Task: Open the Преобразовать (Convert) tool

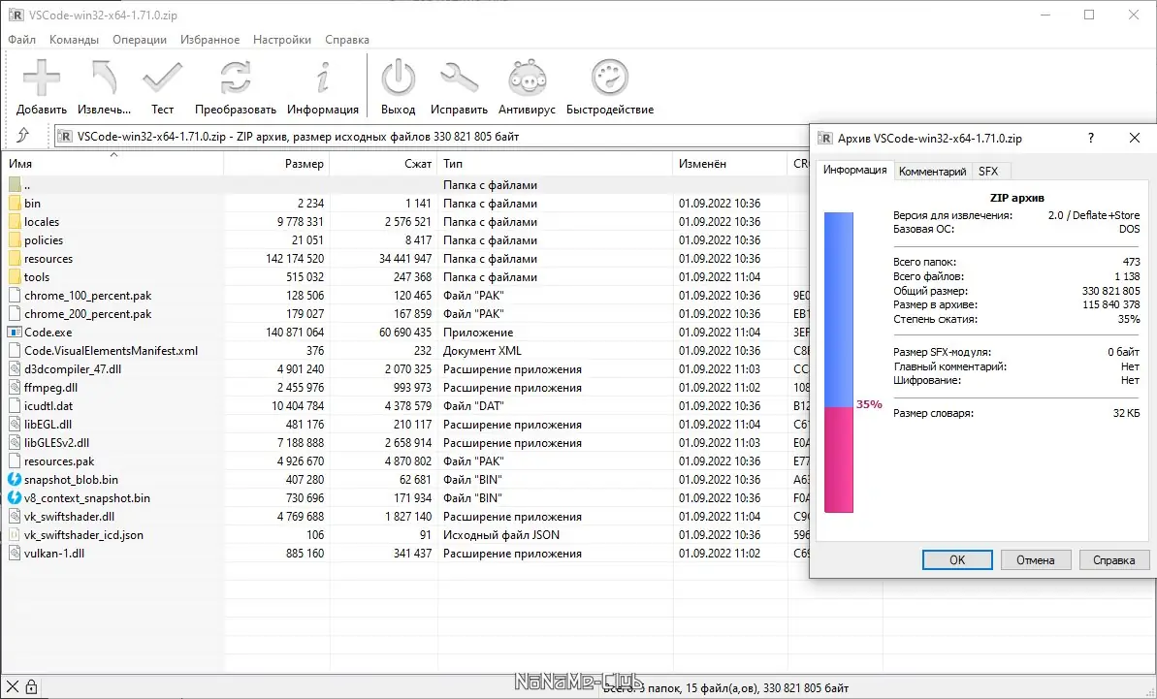Action: coord(236,78)
